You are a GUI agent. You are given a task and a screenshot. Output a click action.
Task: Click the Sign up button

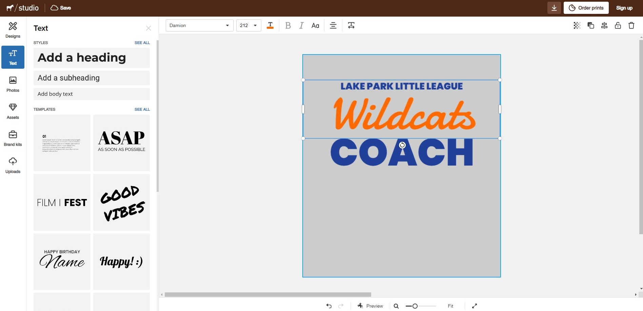tap(624, 7)
